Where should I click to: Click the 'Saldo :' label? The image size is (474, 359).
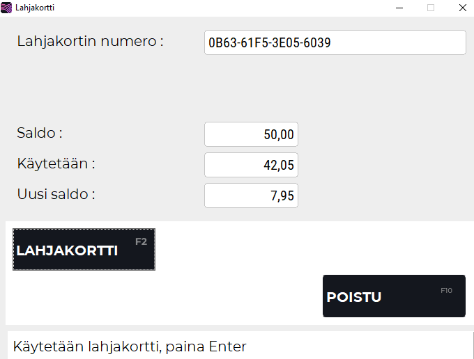pos(40,132)
